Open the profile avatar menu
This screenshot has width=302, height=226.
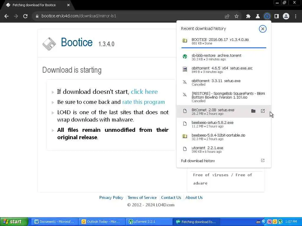(x=286, y=16)
